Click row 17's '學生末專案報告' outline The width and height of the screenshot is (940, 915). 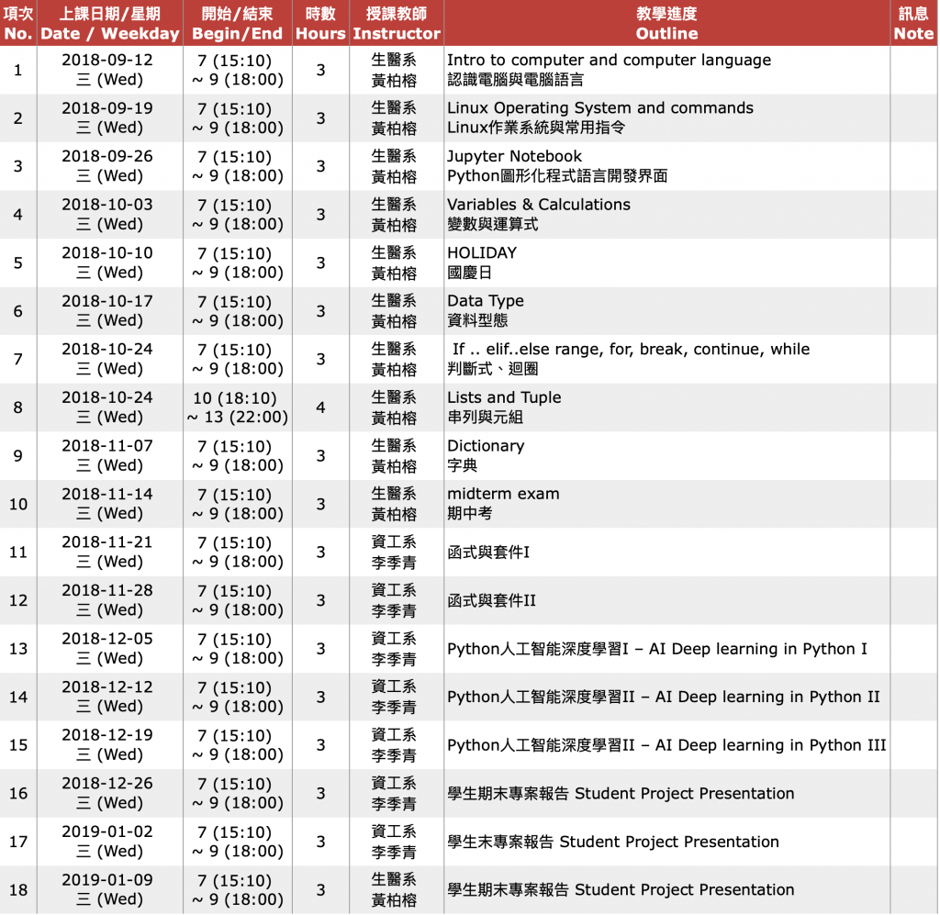666,842
